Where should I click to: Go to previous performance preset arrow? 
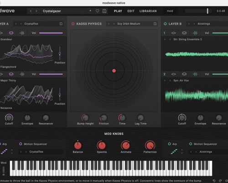tap(31, 11)
